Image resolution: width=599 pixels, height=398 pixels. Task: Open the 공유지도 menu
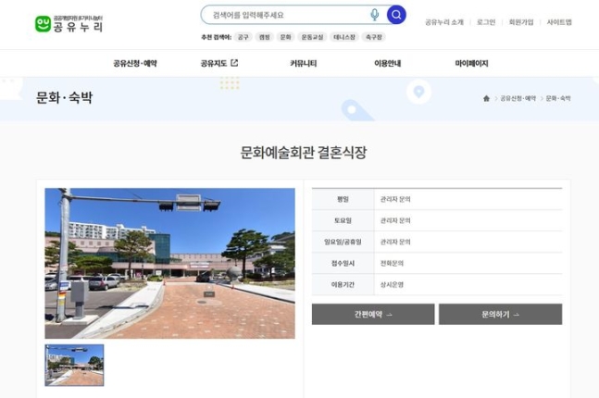(214, 64)
